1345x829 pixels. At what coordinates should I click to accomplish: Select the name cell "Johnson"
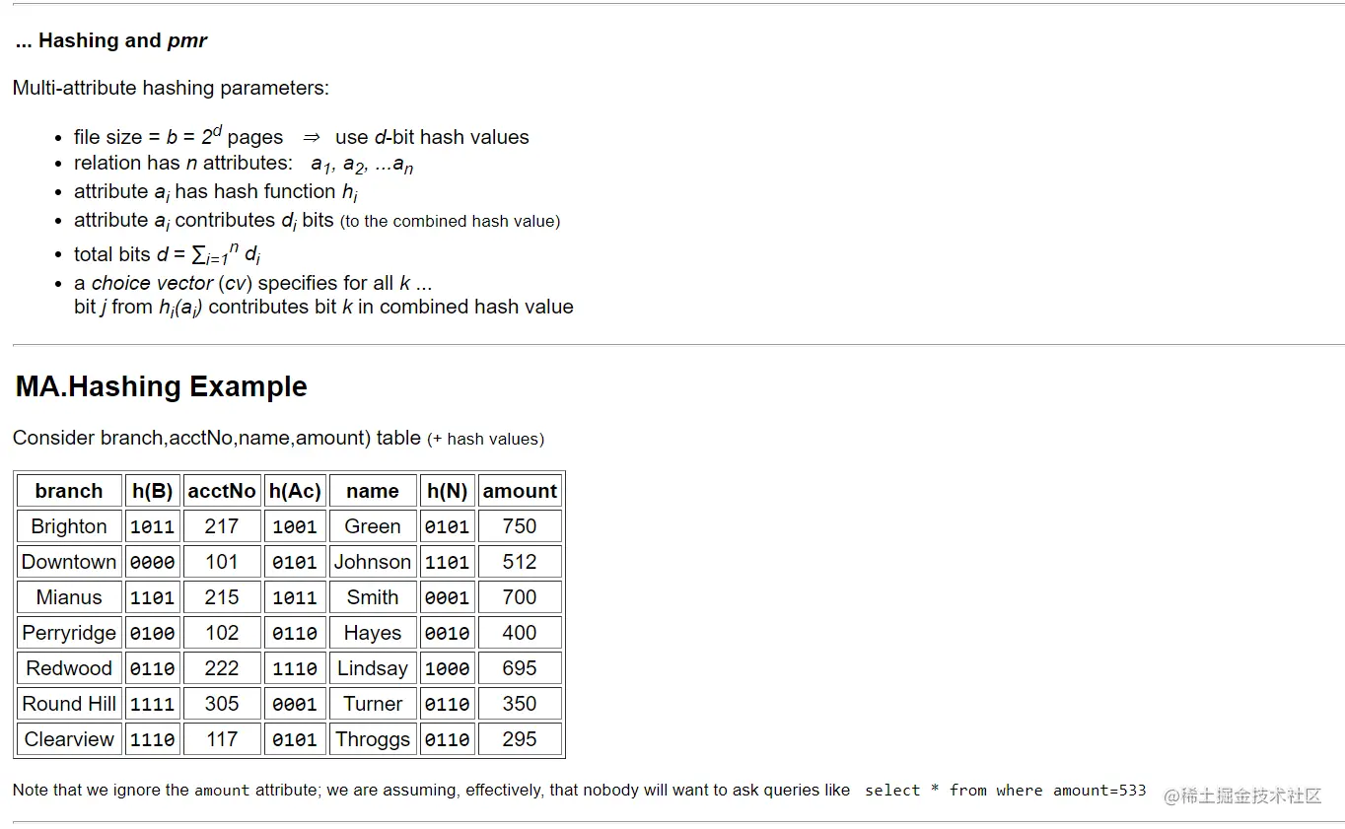(x=373, y=562)
